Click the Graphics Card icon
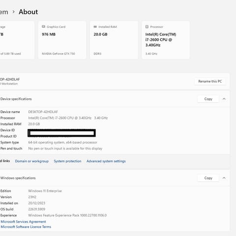The height and width of the screenshot is (236, 236). pos(43,27)
